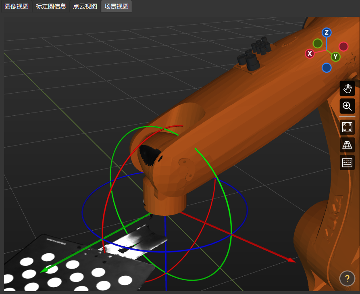Click the help question mark button
360x294 pixels.
tap(347, 278)
